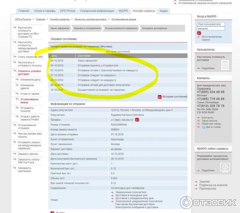Open Рассчитать стоимость международной доставки sidebar item
Screen dimensions: 240x213
tap(28, 47)
